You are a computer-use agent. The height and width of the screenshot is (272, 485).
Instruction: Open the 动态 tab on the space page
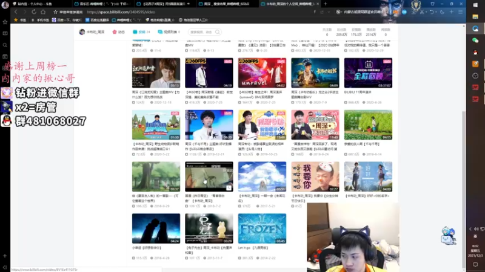(x=118, y=32)
